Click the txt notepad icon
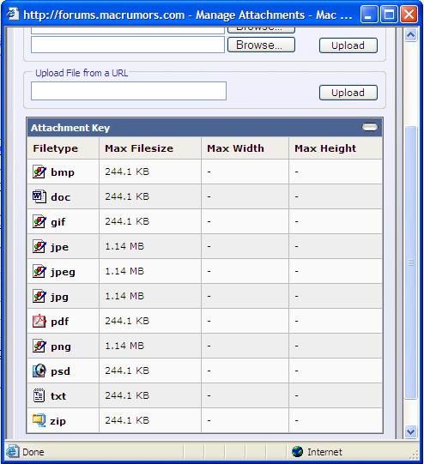This screenshot has height=464, width=424. click(39, 395)
